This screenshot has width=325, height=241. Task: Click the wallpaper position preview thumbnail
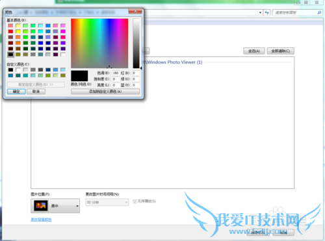(41, 205)
